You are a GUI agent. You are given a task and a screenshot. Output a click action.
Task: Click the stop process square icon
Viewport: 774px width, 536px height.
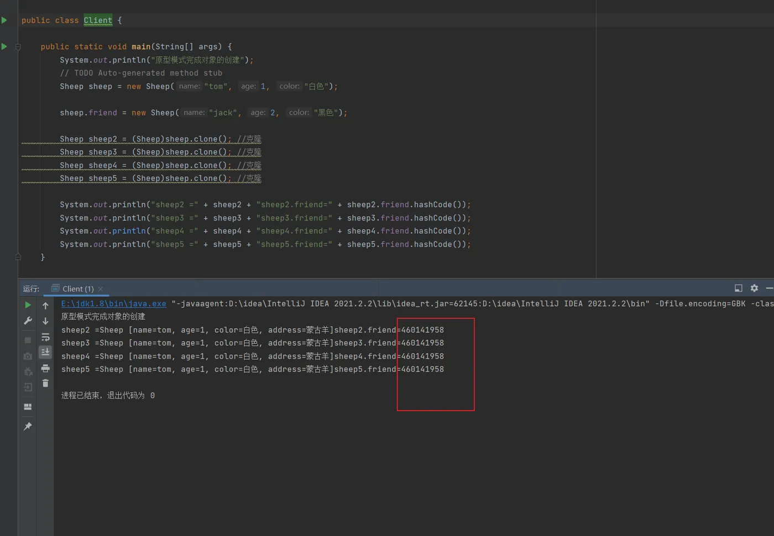click(x=28, y=340)
